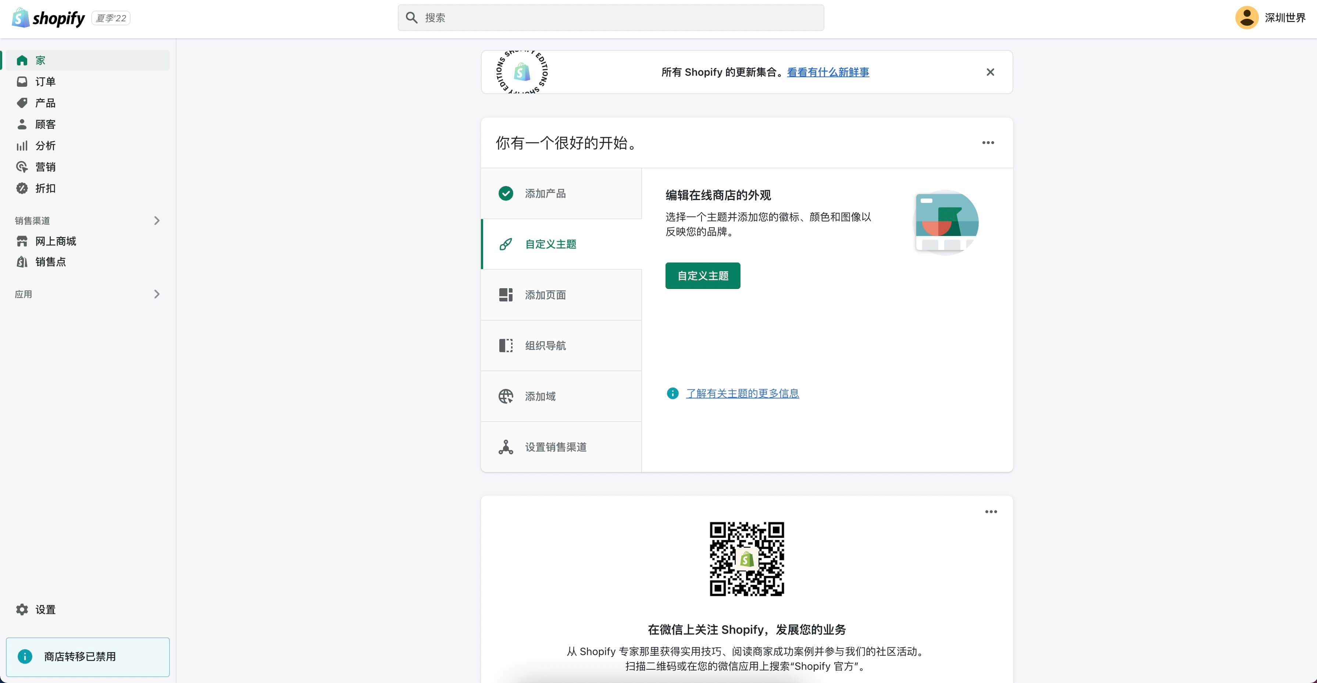Go to 顾客 customers section
1317x683 pixels.
45,124
